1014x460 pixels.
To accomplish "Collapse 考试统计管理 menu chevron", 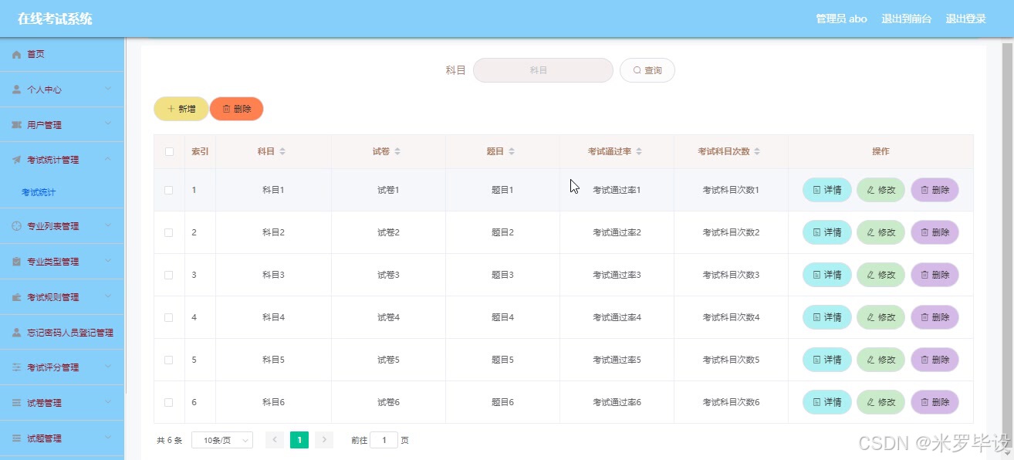I will 108,160.
